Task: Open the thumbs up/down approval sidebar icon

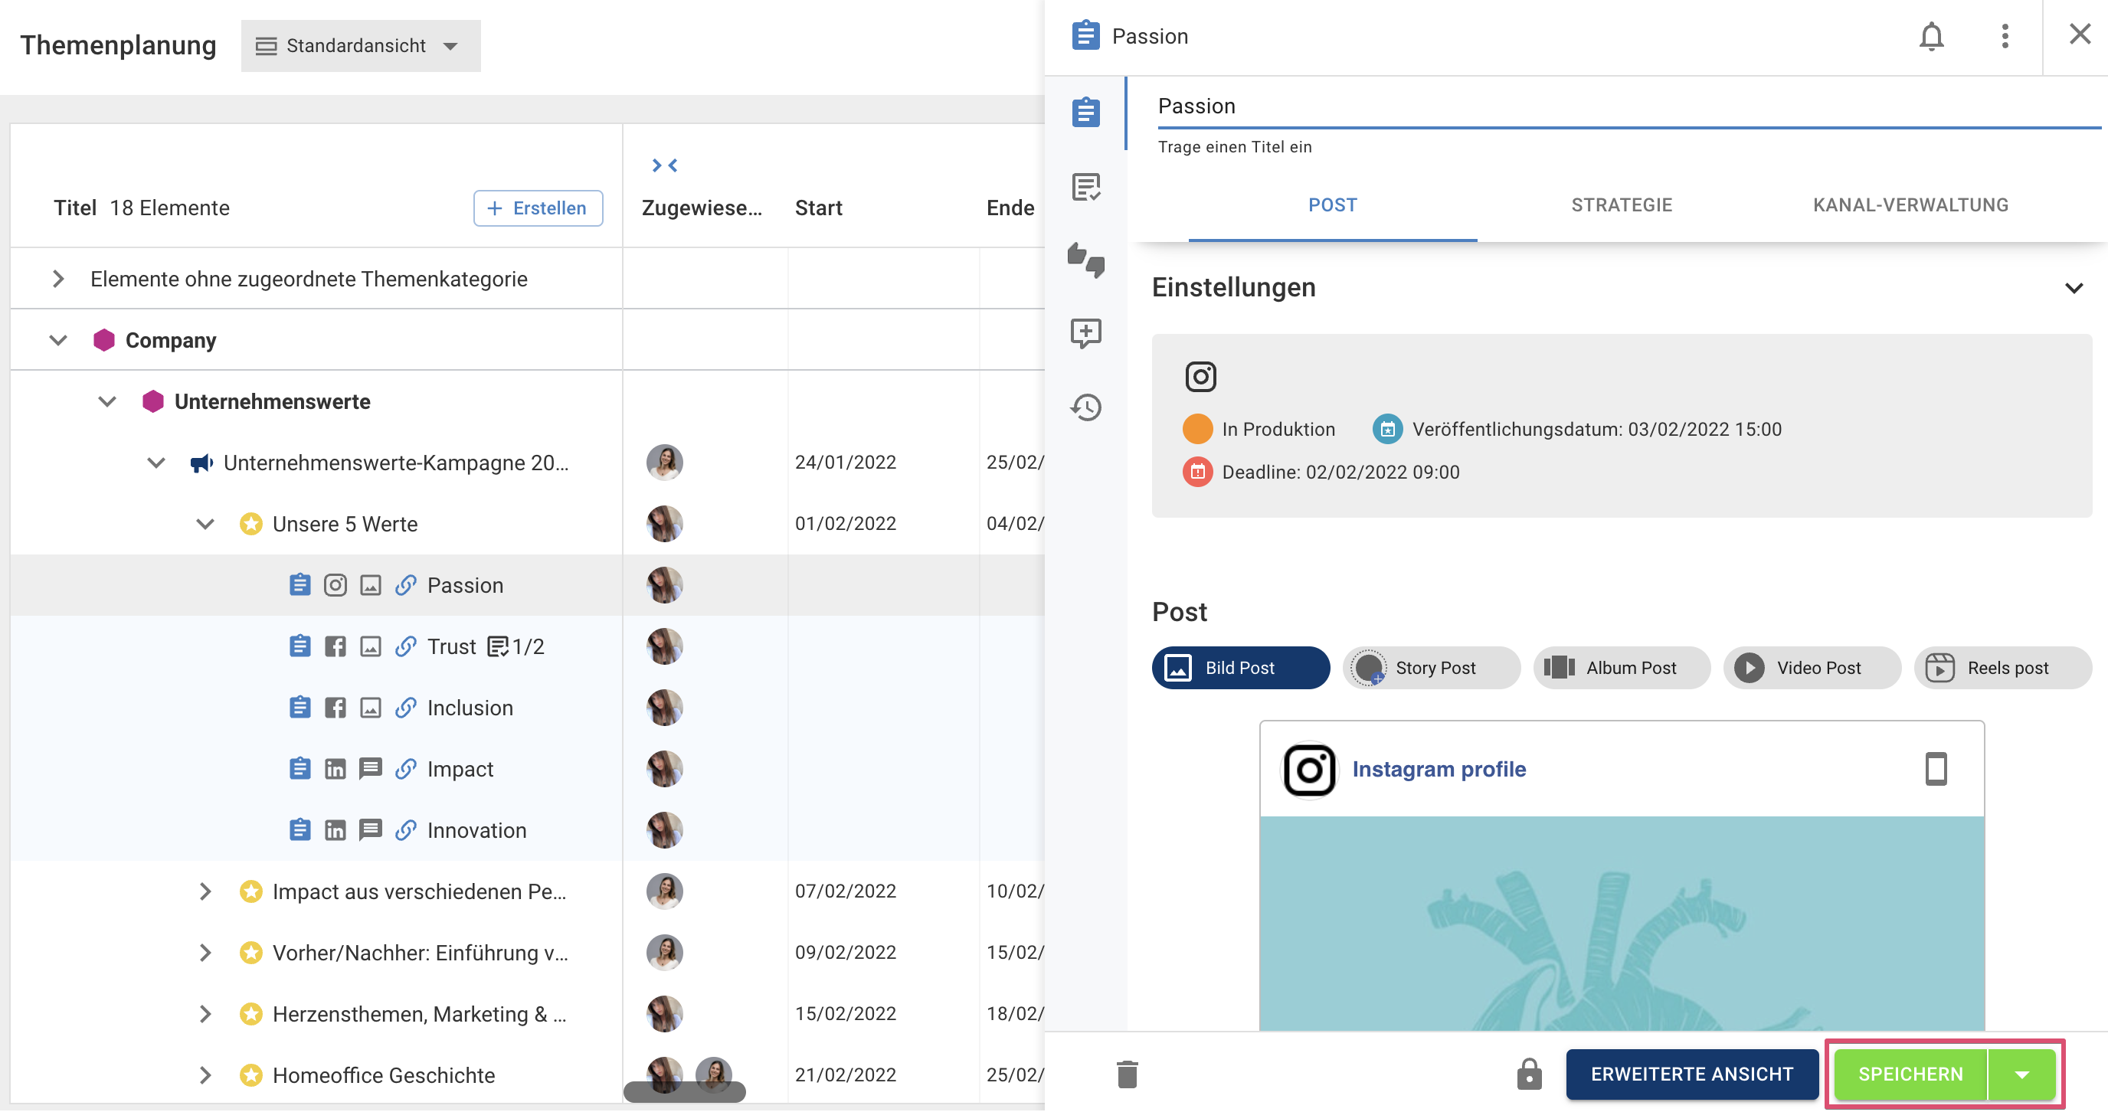Action: pyautogui.click(x=1086, y=260)
